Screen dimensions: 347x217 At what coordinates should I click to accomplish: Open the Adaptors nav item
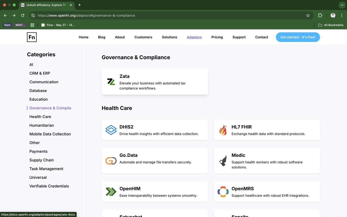tap(194, 37)
